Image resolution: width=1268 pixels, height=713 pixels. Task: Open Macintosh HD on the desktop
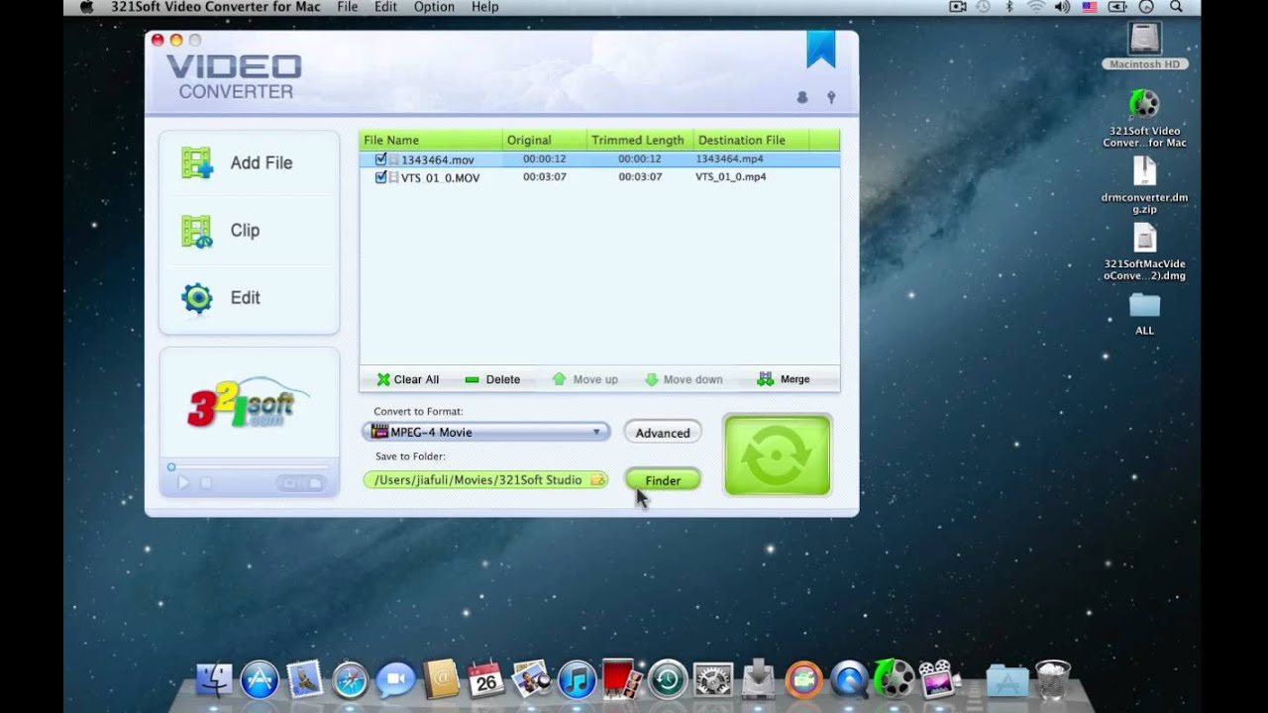click(x=1145, y=46)
